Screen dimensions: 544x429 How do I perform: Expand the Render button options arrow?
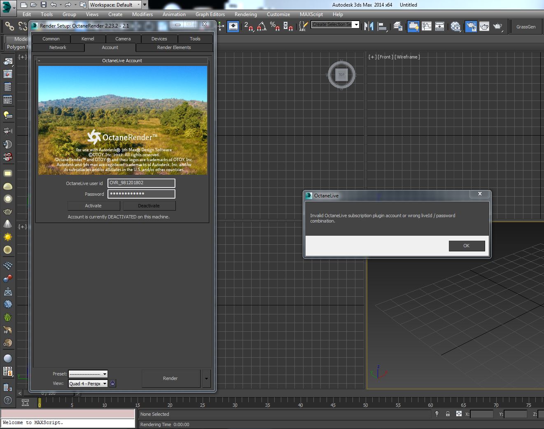click(x=206, y=378)
